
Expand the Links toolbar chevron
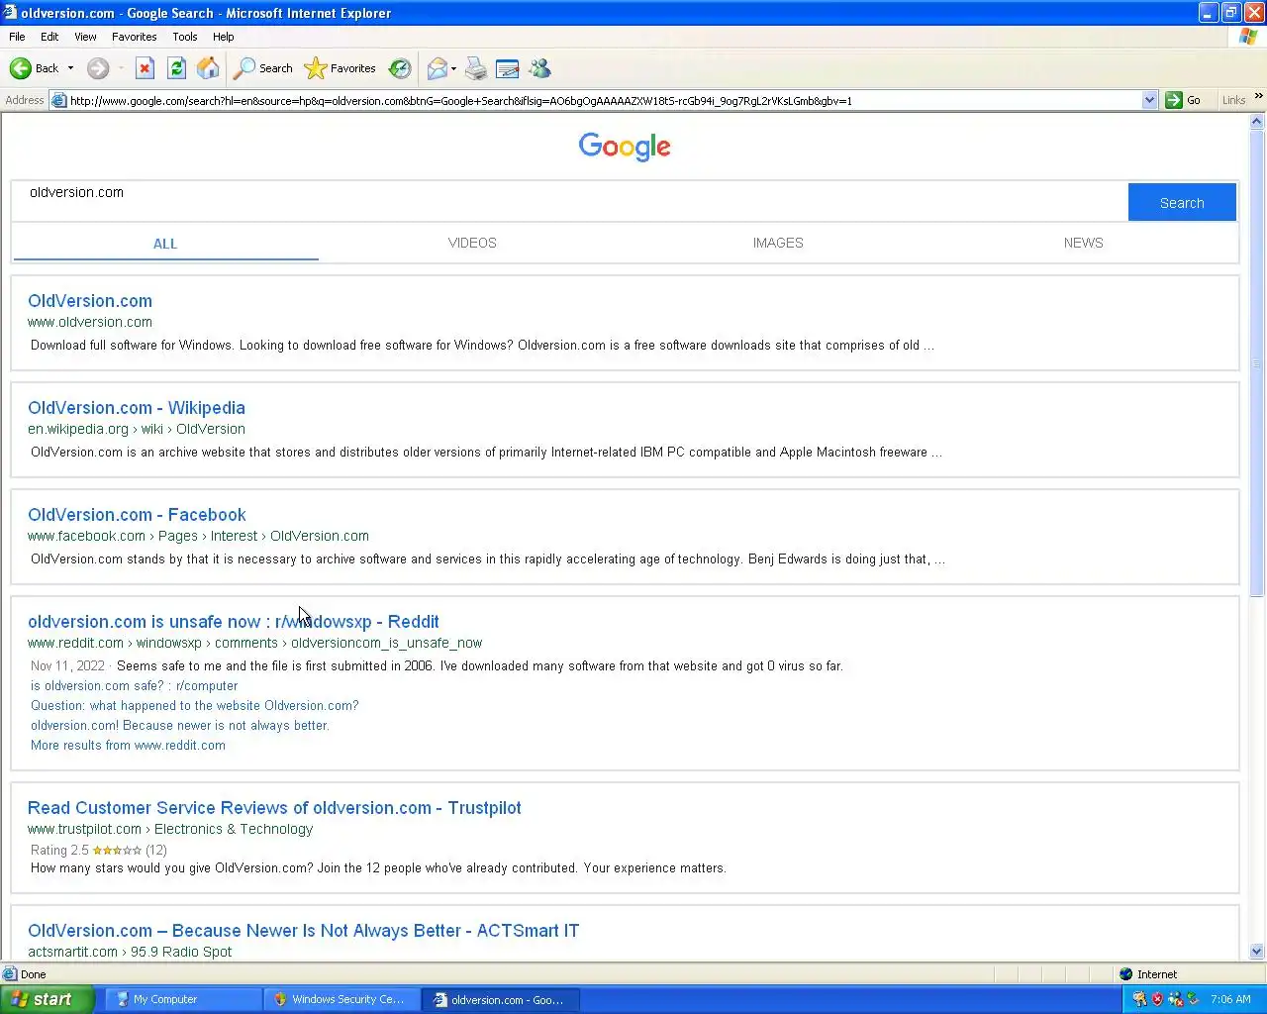click(1258, 97)
